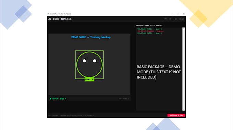Click the MATCH: USER A status text

click(x=59, y=99)
